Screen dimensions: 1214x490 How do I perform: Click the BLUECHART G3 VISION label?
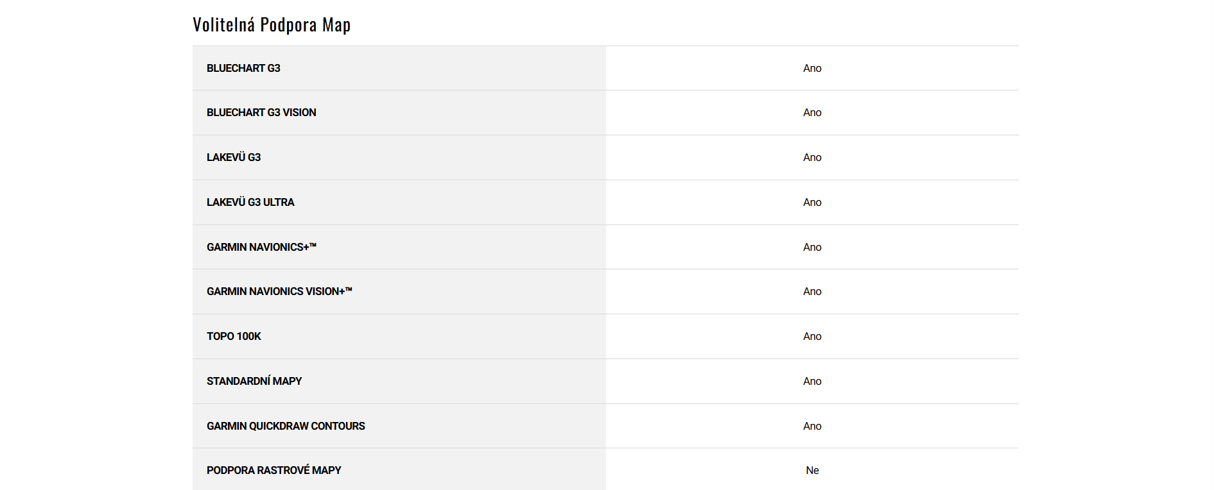[261, 112]
